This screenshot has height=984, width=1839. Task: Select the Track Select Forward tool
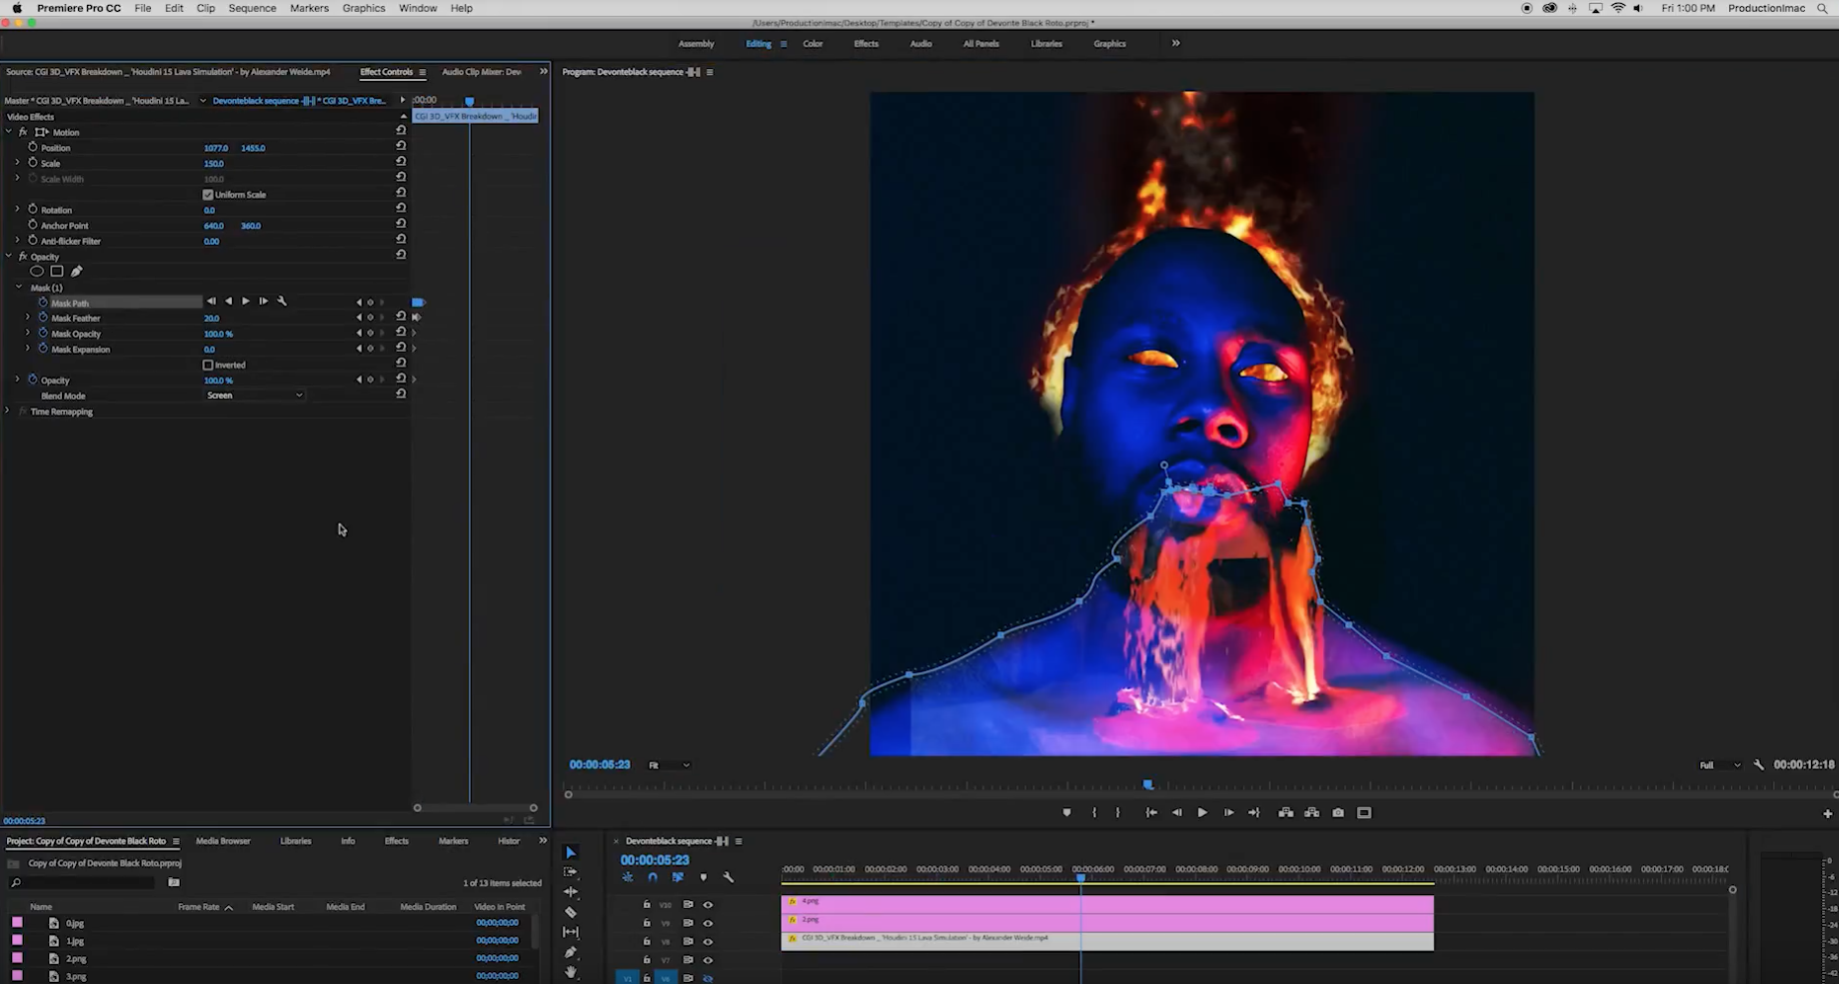pos(571,872)
